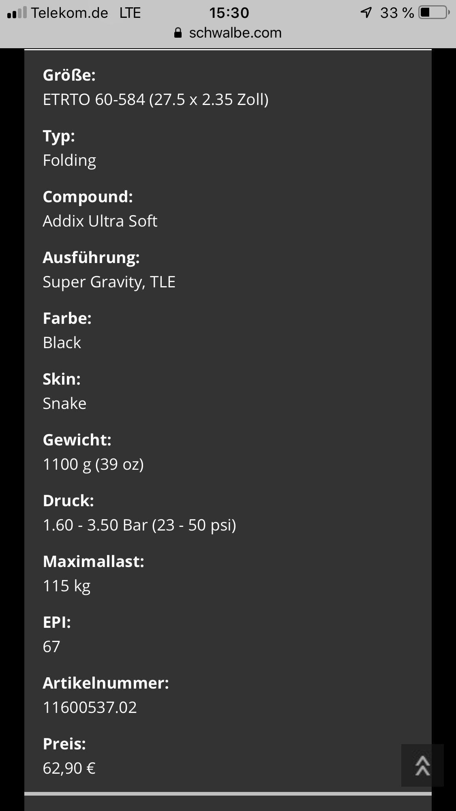Image resolution: width=456 pixels, height=811 pixels.
Task: Tap the pressure range 1.60 - 3.50 Bar
Action: pyautogui.click(x=139, y=525)
